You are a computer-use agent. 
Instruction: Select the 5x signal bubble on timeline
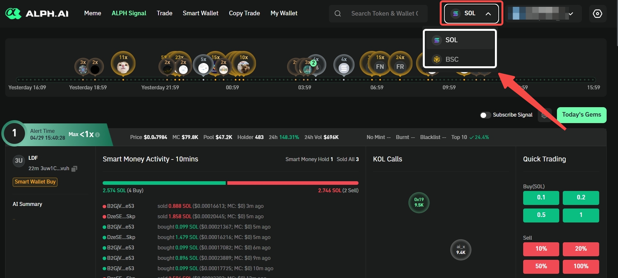coord(203,65)
